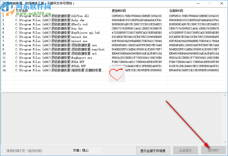Click the application icon in the title bar

tap(3, 3)
